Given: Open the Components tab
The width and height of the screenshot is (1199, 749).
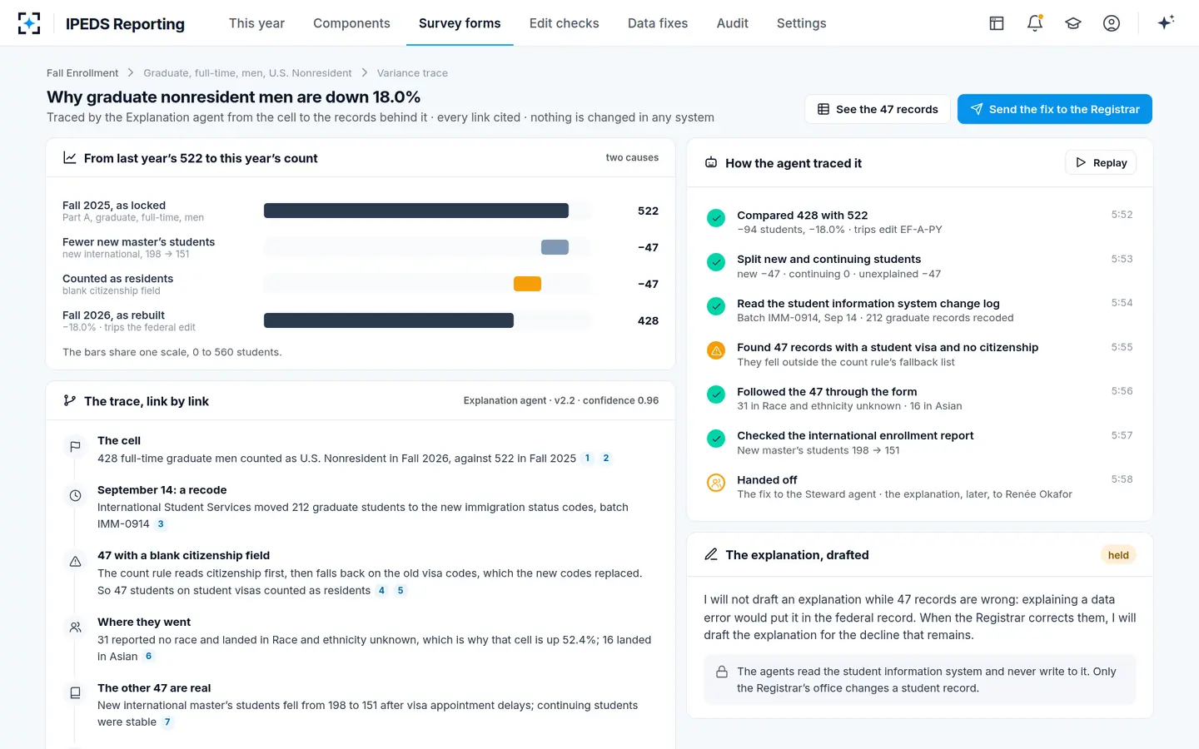Looking at the screenshot, I should coord(351,23).
